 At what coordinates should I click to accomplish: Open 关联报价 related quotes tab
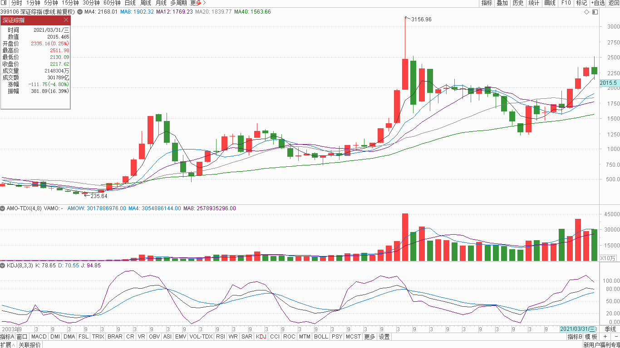[x=30, y=345]
